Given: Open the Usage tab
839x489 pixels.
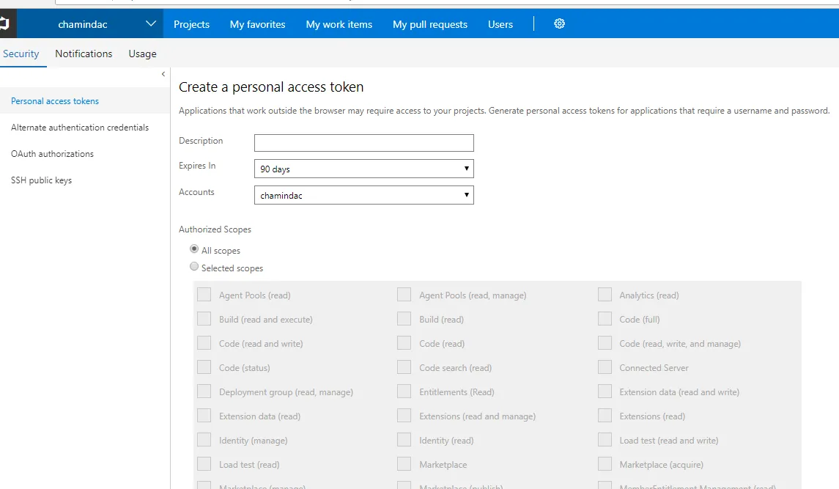Looking at the screenshot, I should 142,54.
